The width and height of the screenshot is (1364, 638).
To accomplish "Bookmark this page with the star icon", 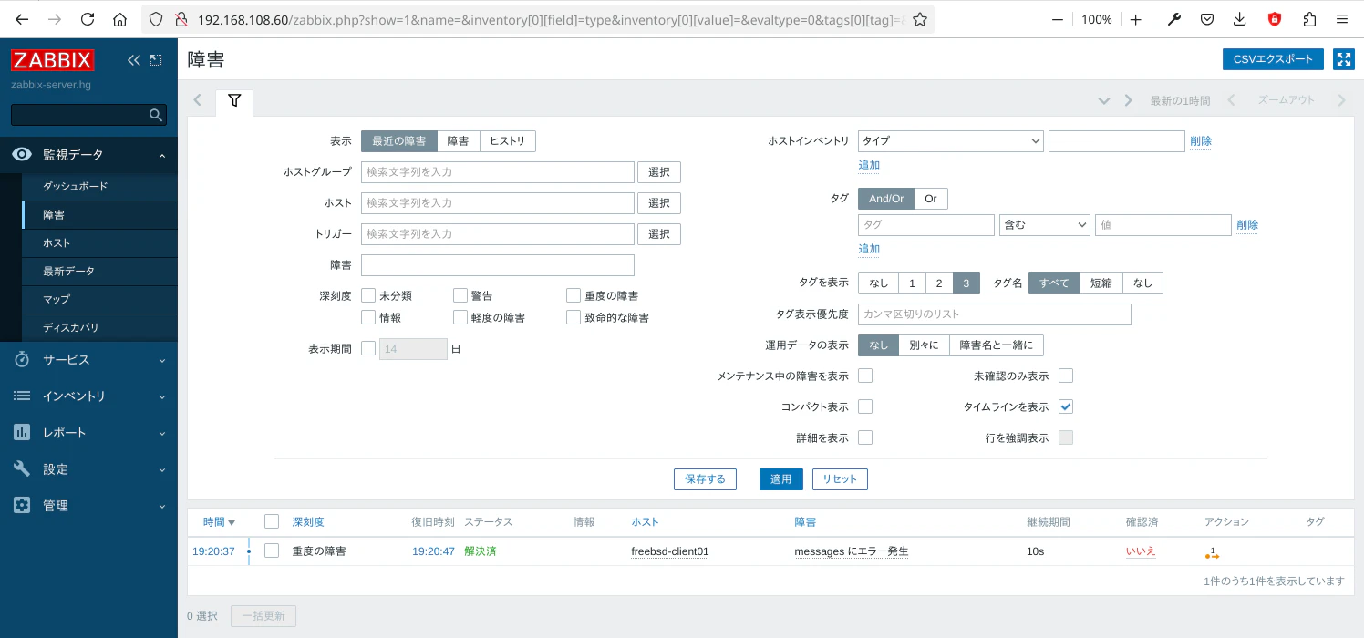I will click(x=920, y=19).
